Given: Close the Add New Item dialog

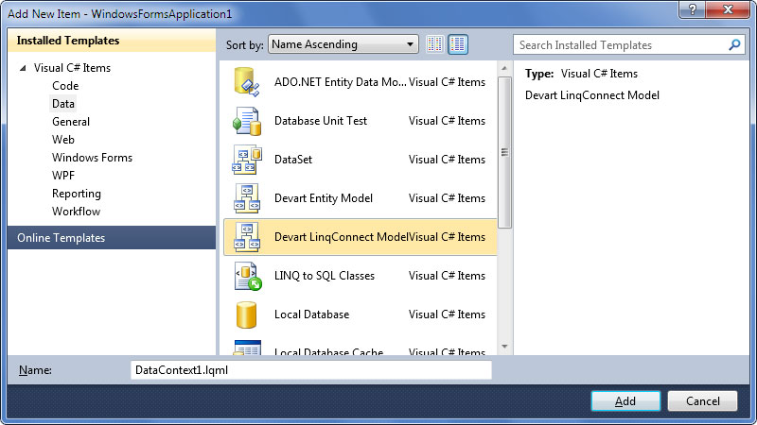Looking at the screenshot, I should click(x=728, y=9).
